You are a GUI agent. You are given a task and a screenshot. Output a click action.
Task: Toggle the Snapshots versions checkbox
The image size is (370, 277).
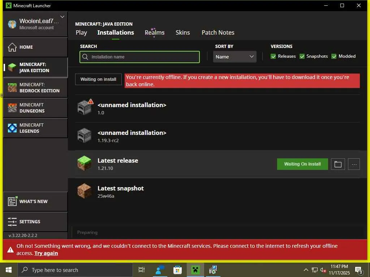302,56
